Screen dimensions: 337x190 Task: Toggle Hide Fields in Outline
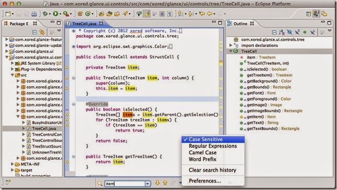pyautogui.click(x=289, y=32)
